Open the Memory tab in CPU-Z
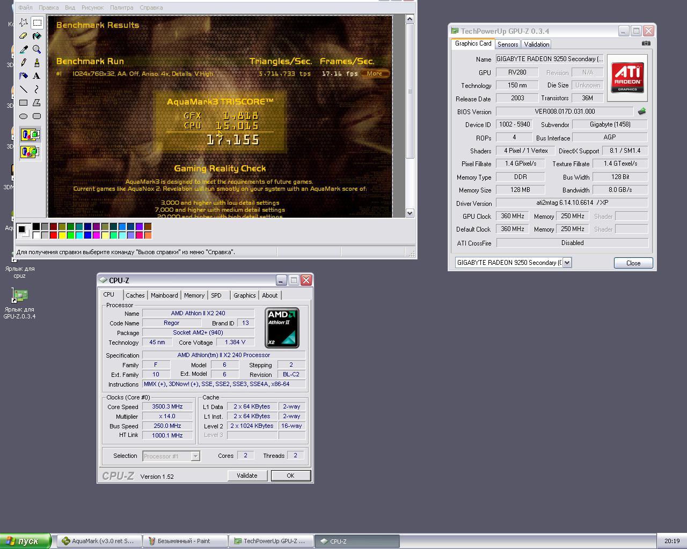The image size is (687, 549). click(x=194, y=295)
